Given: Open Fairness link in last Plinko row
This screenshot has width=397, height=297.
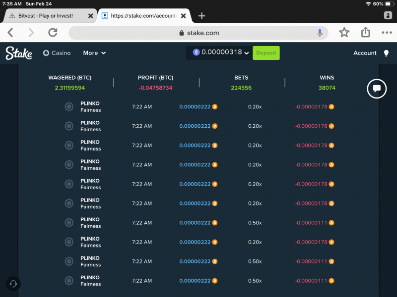Looking at the screenshot, I should (91, 284).
